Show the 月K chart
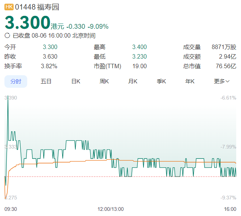The height and width of the screenshot is (216, 241). (x=132, y=81)
